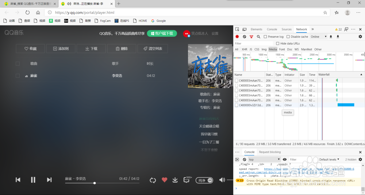Open the Google bookmark link
The width and height of the screenshot is (365, 195).
tap(158, 21)
